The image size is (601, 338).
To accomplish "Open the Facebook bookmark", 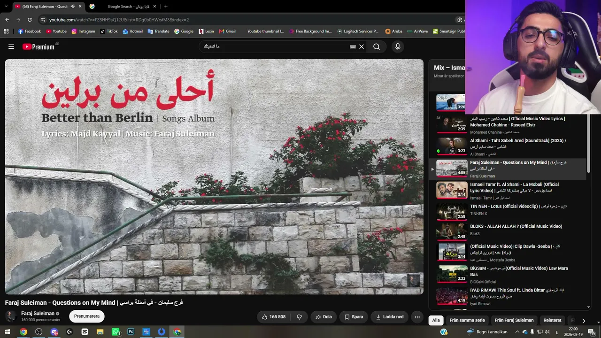I will pyautogui.click(x=30, y=31).
